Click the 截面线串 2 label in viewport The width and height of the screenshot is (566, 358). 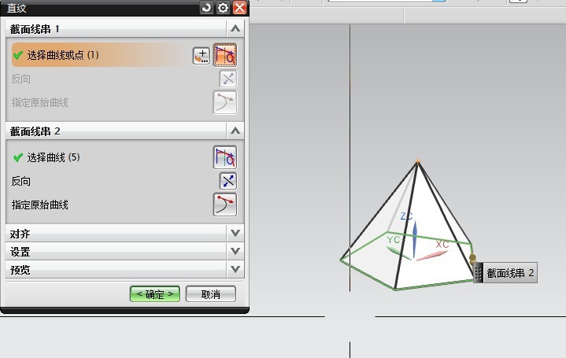point(510,273)
